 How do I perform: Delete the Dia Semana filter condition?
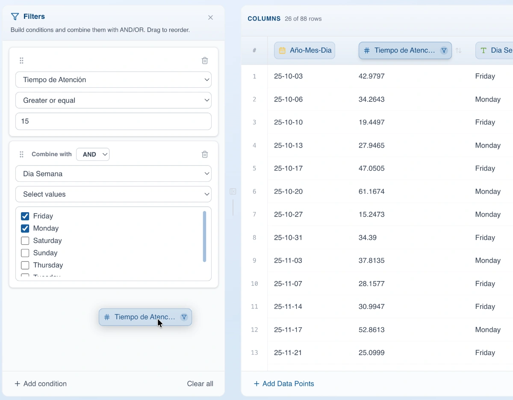point(205,154)
